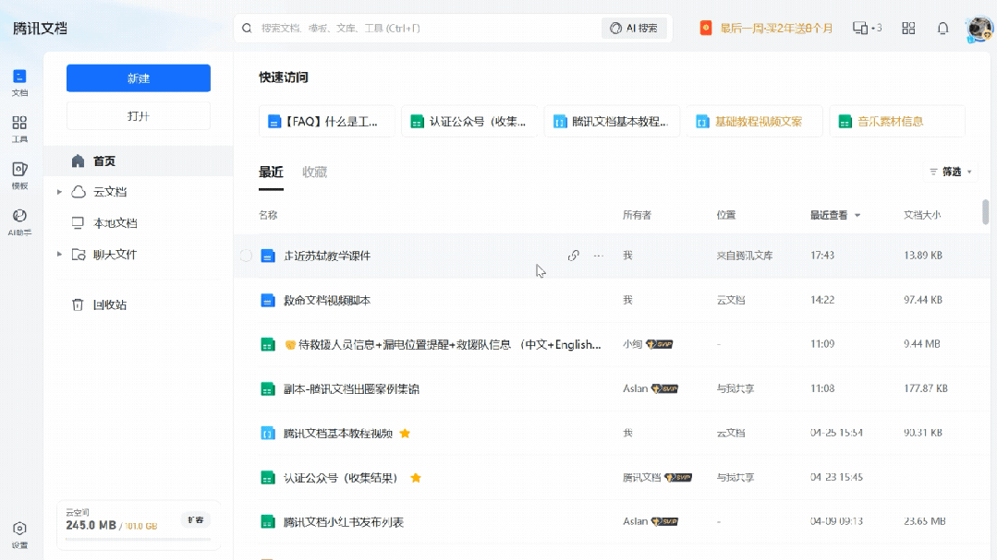
Task: Open the 工具 sidebar icon
Action: [x=19, y=127]
